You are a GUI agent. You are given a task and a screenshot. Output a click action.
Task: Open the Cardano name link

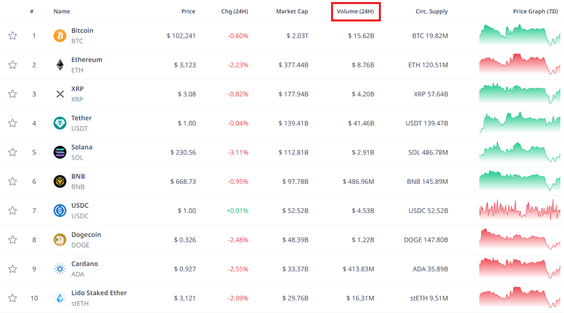85,264
